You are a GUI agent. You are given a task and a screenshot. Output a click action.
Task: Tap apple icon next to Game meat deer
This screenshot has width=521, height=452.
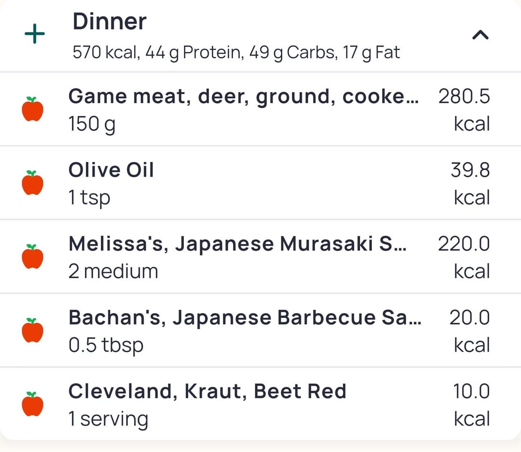point(33,109)
